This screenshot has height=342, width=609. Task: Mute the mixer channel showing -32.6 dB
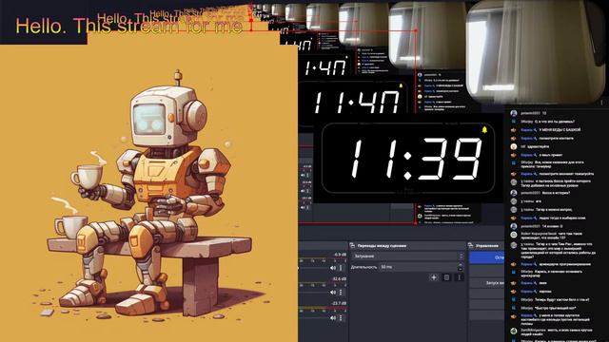point(333,292)
